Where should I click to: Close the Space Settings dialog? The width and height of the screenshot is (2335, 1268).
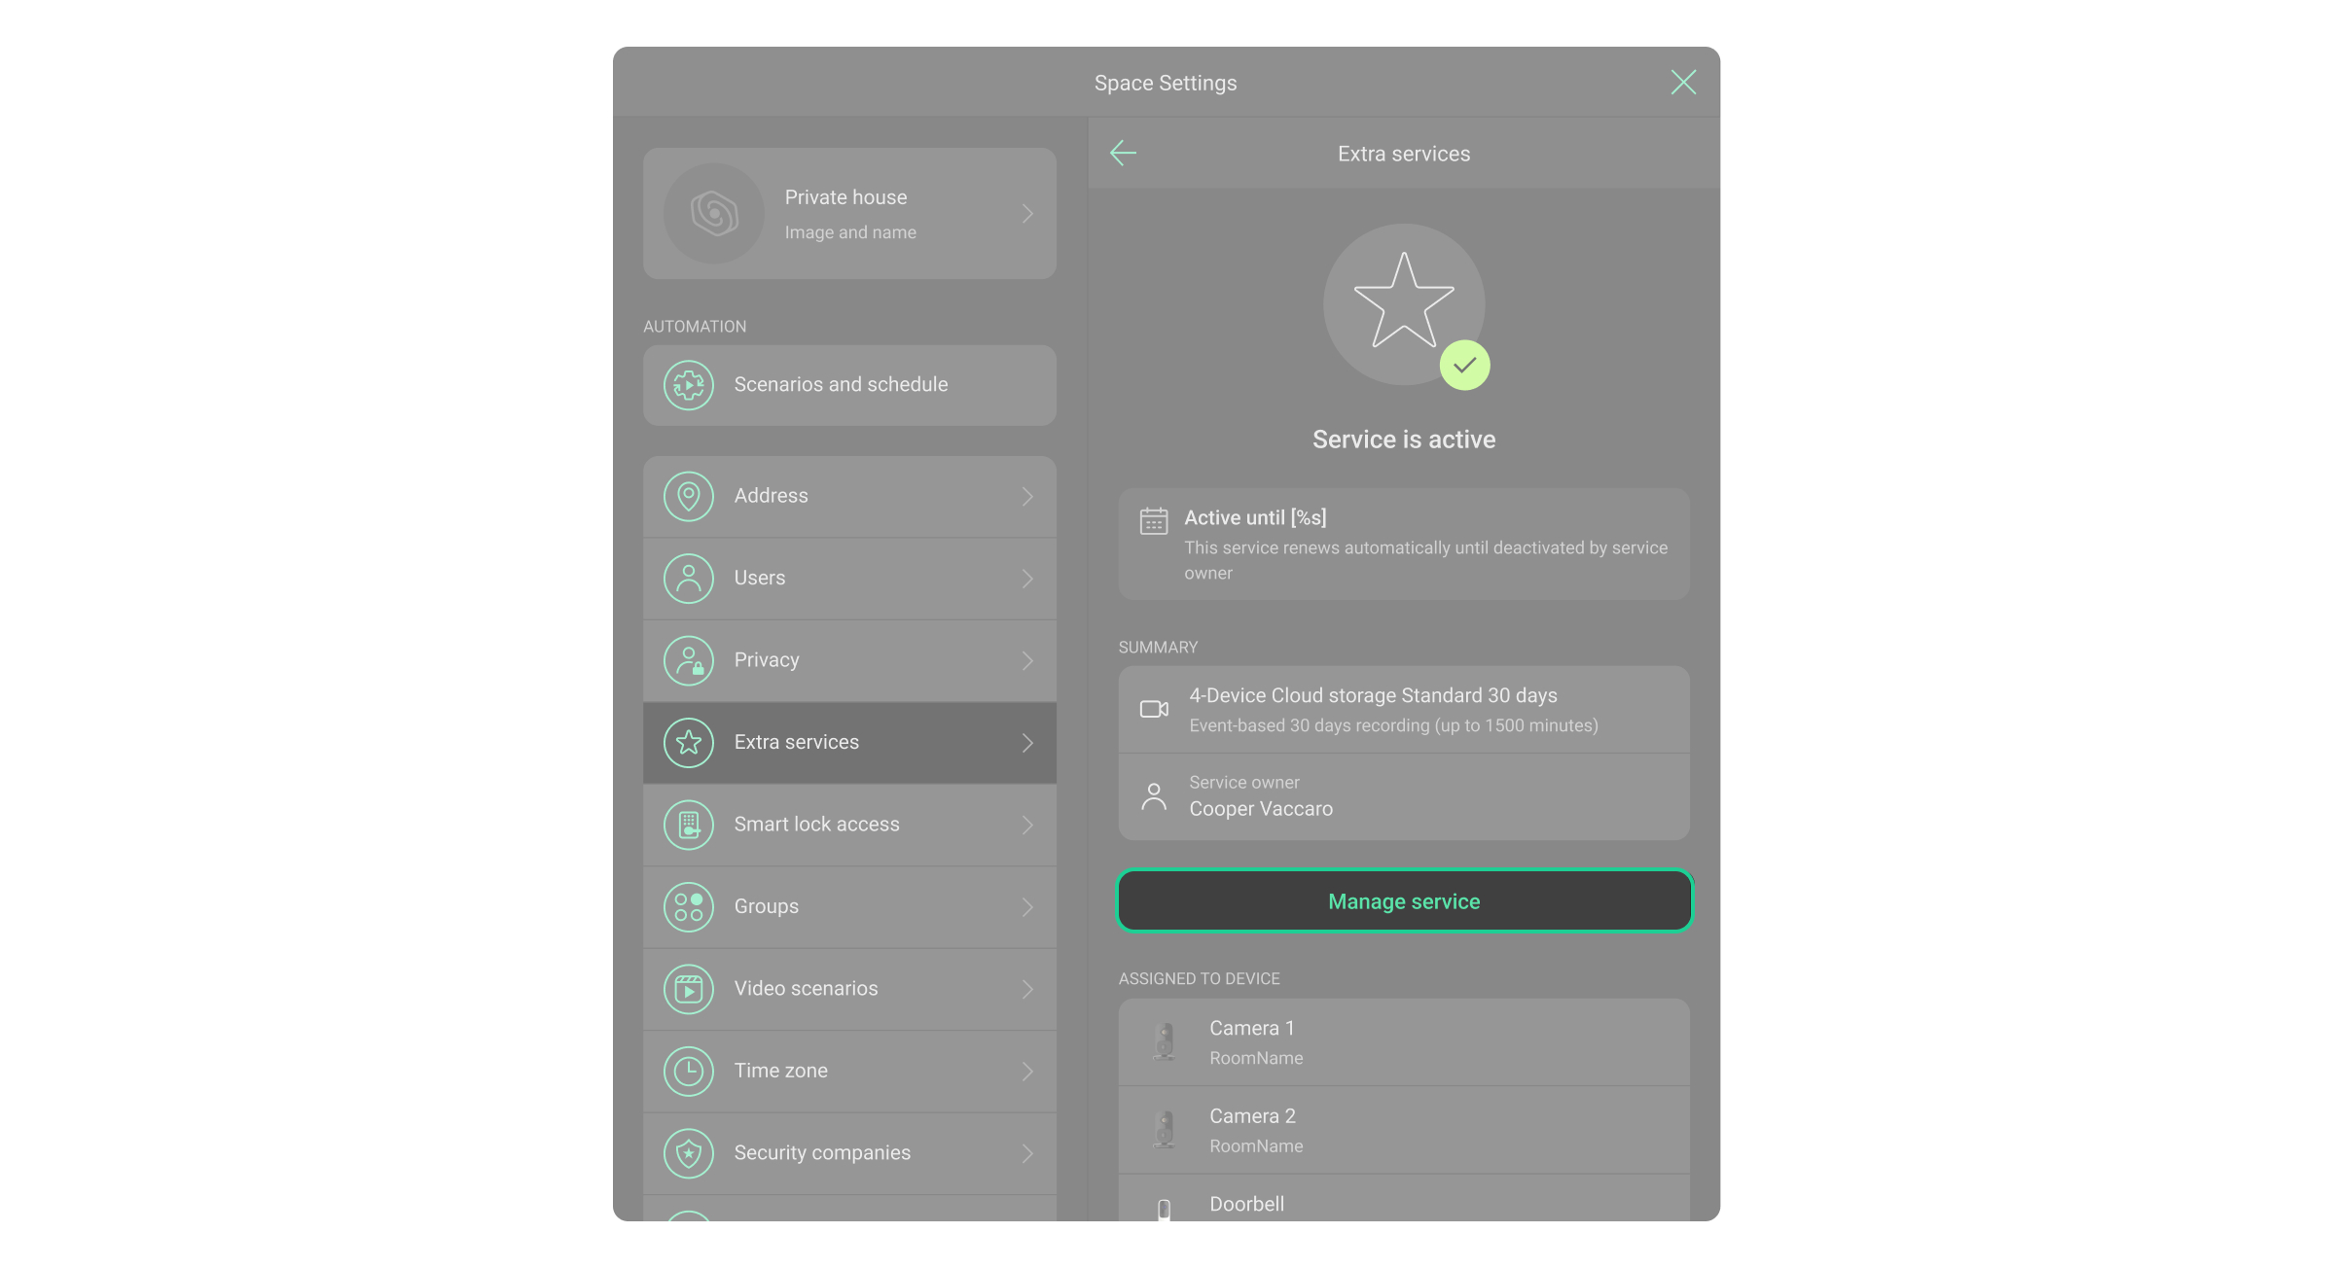pos(1683,82)
